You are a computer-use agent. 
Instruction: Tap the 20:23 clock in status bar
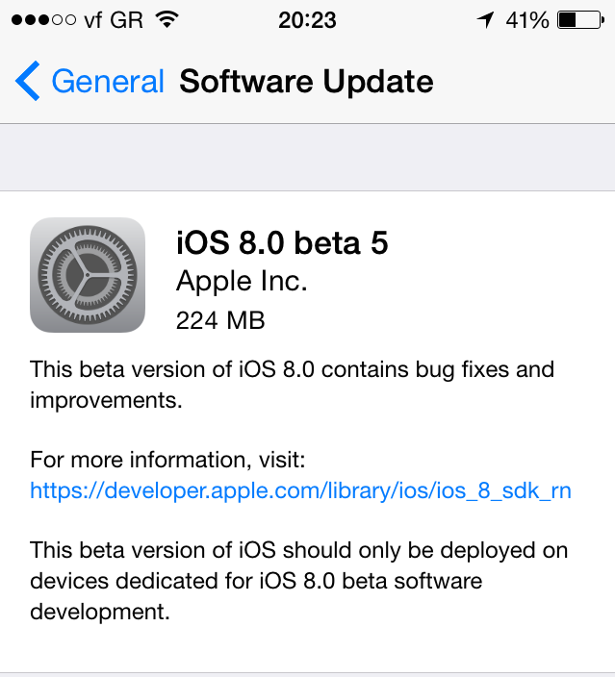[x=307, y=20]
